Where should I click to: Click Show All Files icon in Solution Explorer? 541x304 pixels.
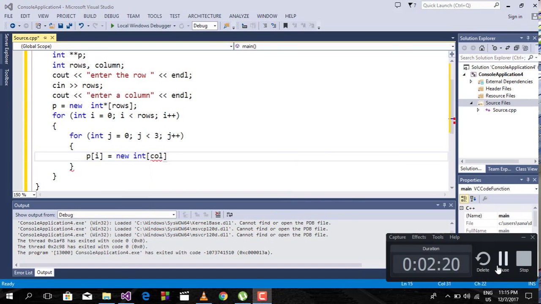(526, 48)
